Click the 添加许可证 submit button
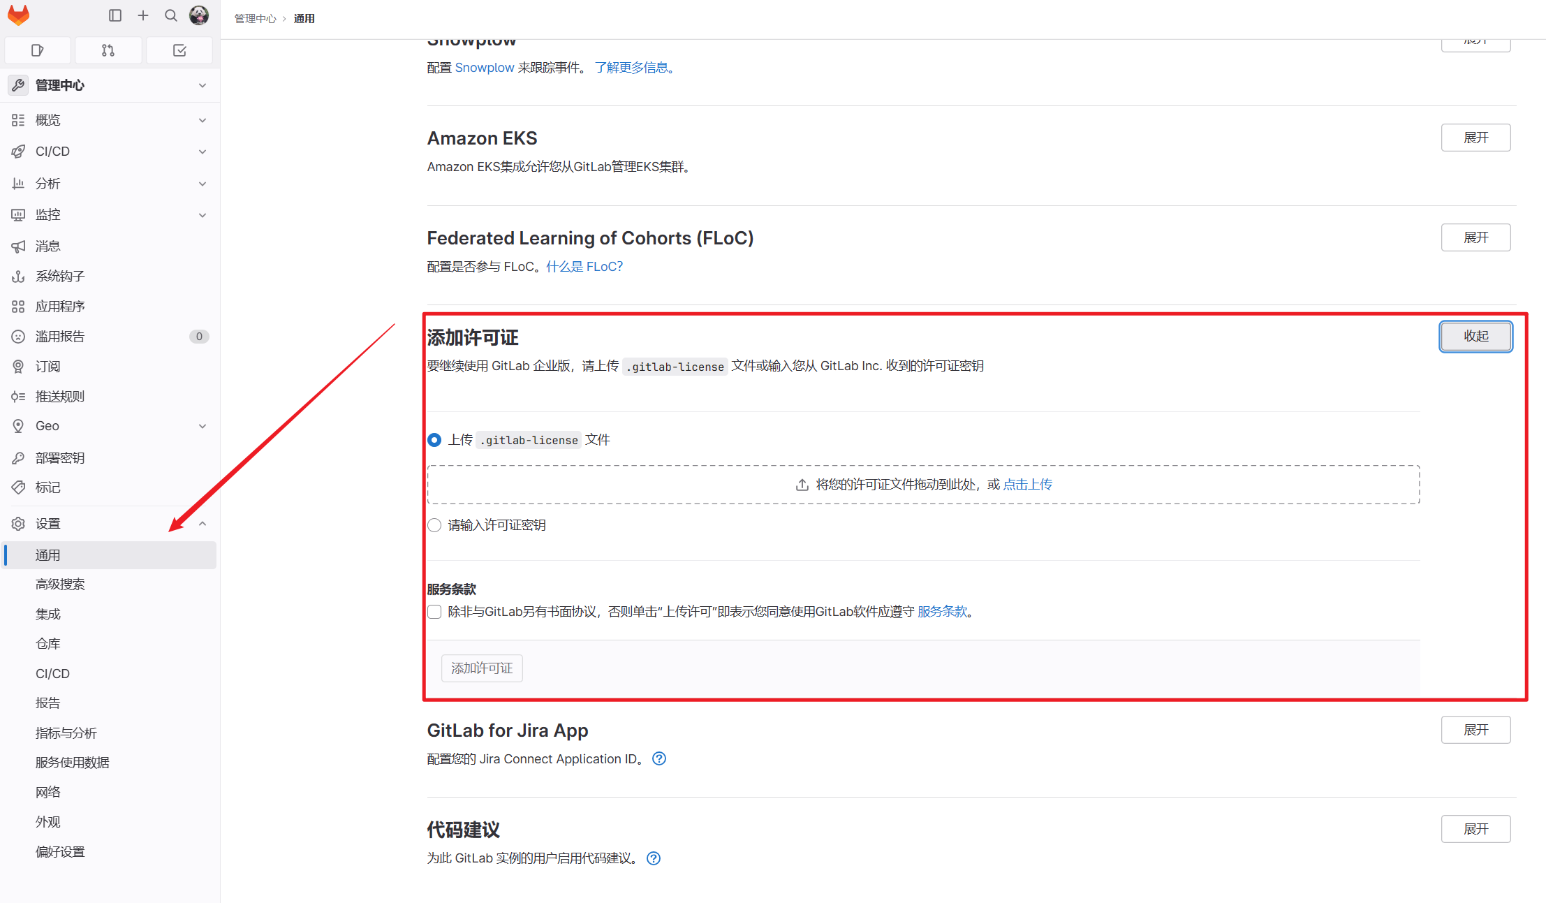The height and width of the screenshot is (903, 1546). tap(482, 668)
